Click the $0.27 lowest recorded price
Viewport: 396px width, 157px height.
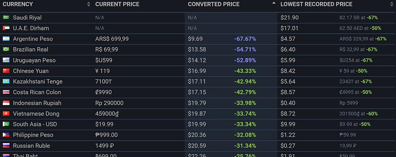coord(288,146)
